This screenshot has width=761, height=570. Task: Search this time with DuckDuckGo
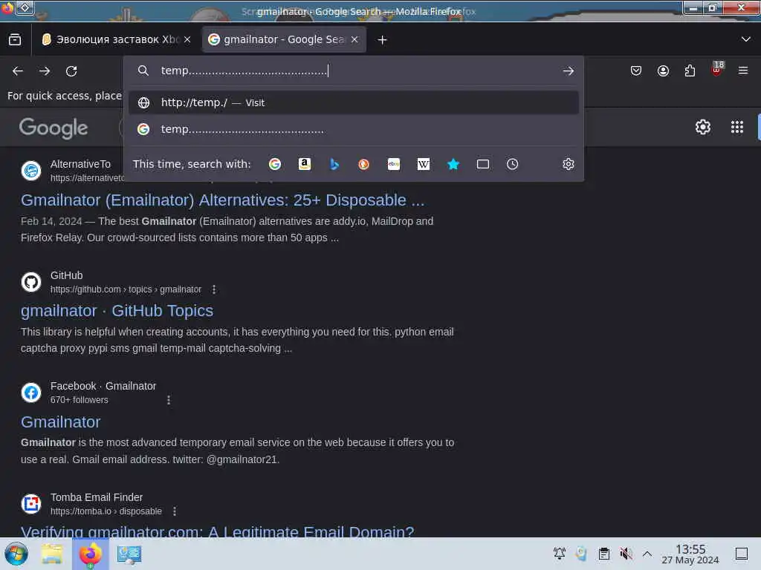pos(363,164)
